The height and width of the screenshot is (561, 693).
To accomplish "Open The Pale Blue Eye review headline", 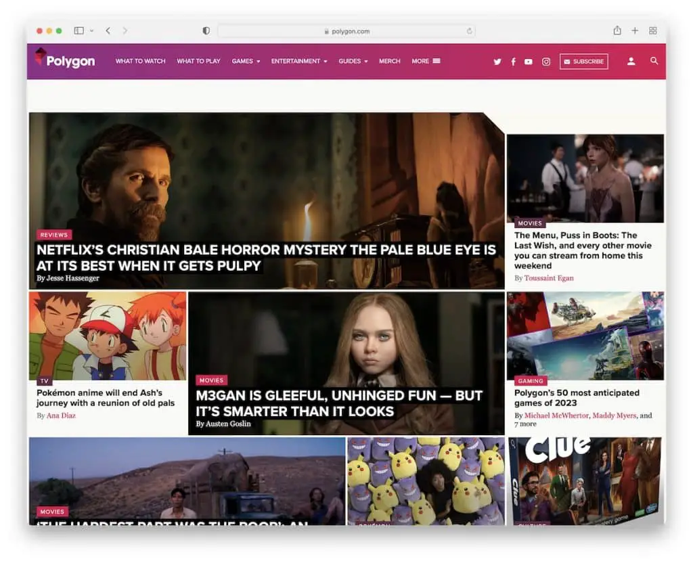I will [266, 258].
